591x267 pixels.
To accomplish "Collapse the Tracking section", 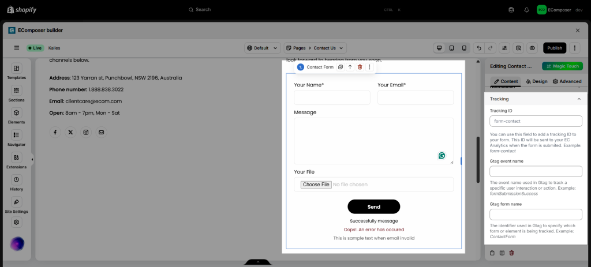I will click(578, 99).
